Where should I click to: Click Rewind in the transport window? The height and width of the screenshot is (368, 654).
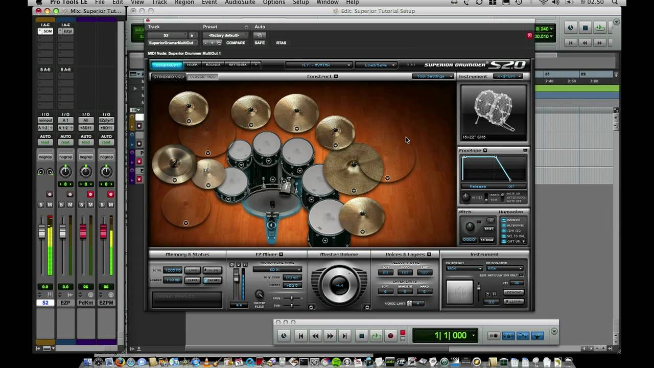tap(315, 336)
